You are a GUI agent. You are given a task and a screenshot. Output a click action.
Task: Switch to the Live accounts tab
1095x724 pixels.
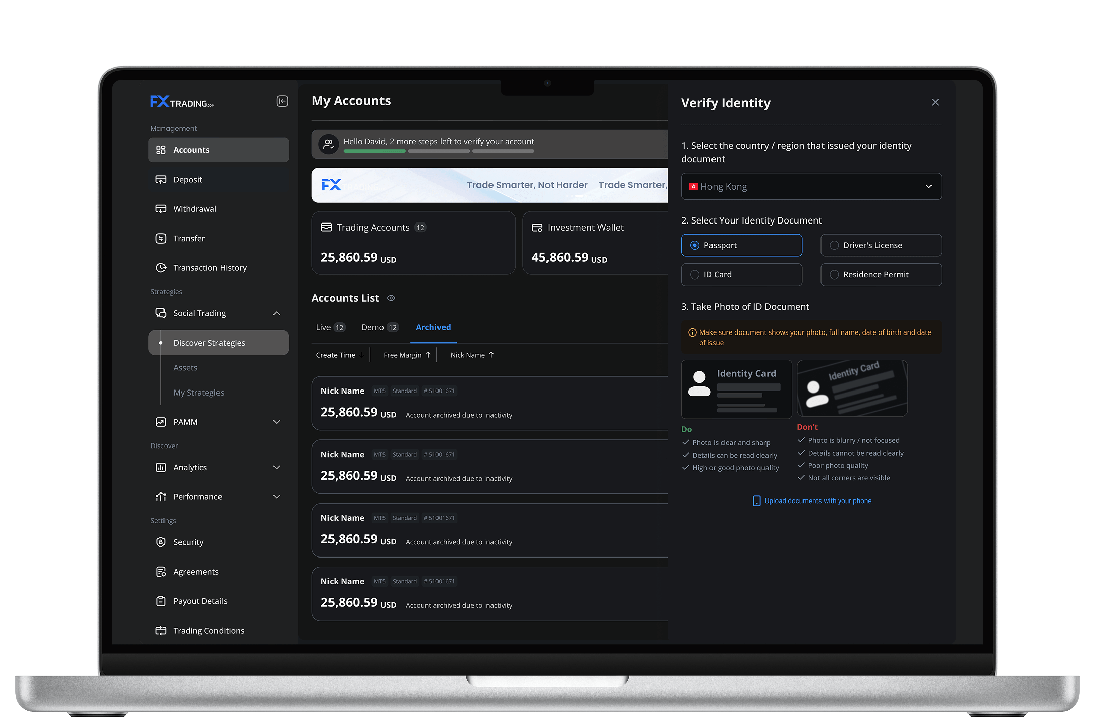pyautogui.click(x=330, y=328)
